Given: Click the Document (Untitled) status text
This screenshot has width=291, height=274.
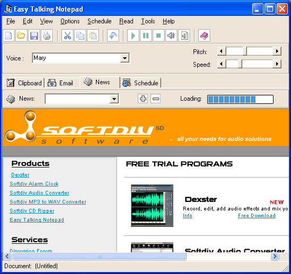Looking at the screenshot, I should (x=31, y=266).
